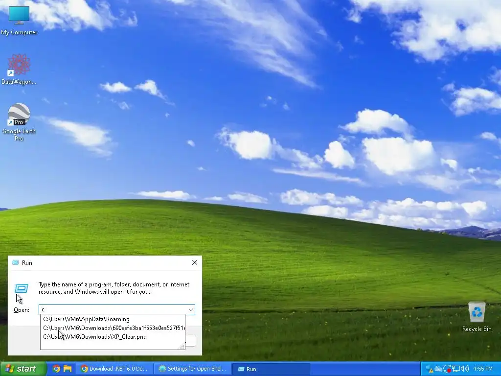Screen dimensions: 501x376
Task: Select the Recycle Bin icon
Action: pos(477,317)
